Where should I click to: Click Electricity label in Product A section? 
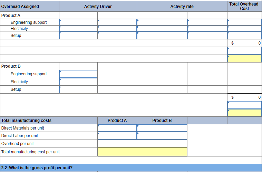click(19, 29)
